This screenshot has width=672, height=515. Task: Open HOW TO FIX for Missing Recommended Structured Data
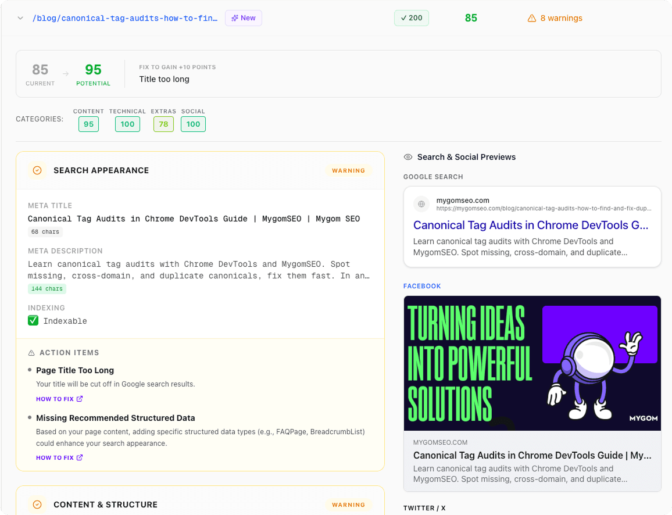55,457
